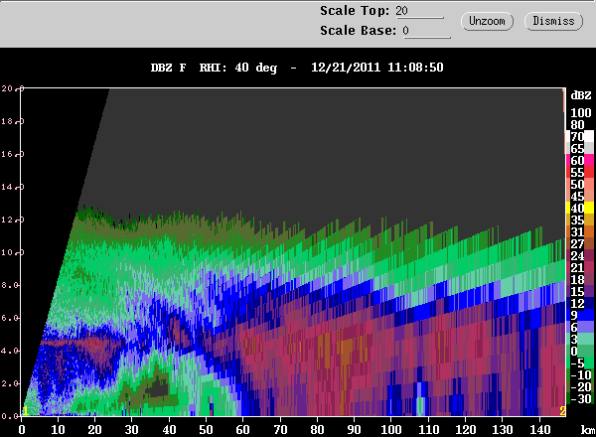Click the RHI plot title text
Screen dimensions: 596x437
click(297, 68)
